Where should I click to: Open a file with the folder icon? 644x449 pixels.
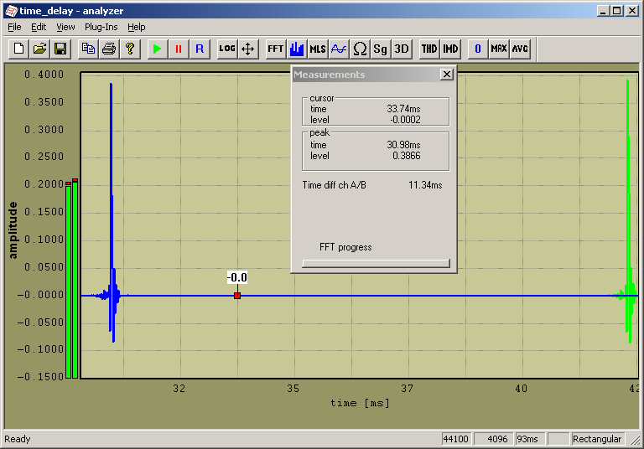coord(39,49)
